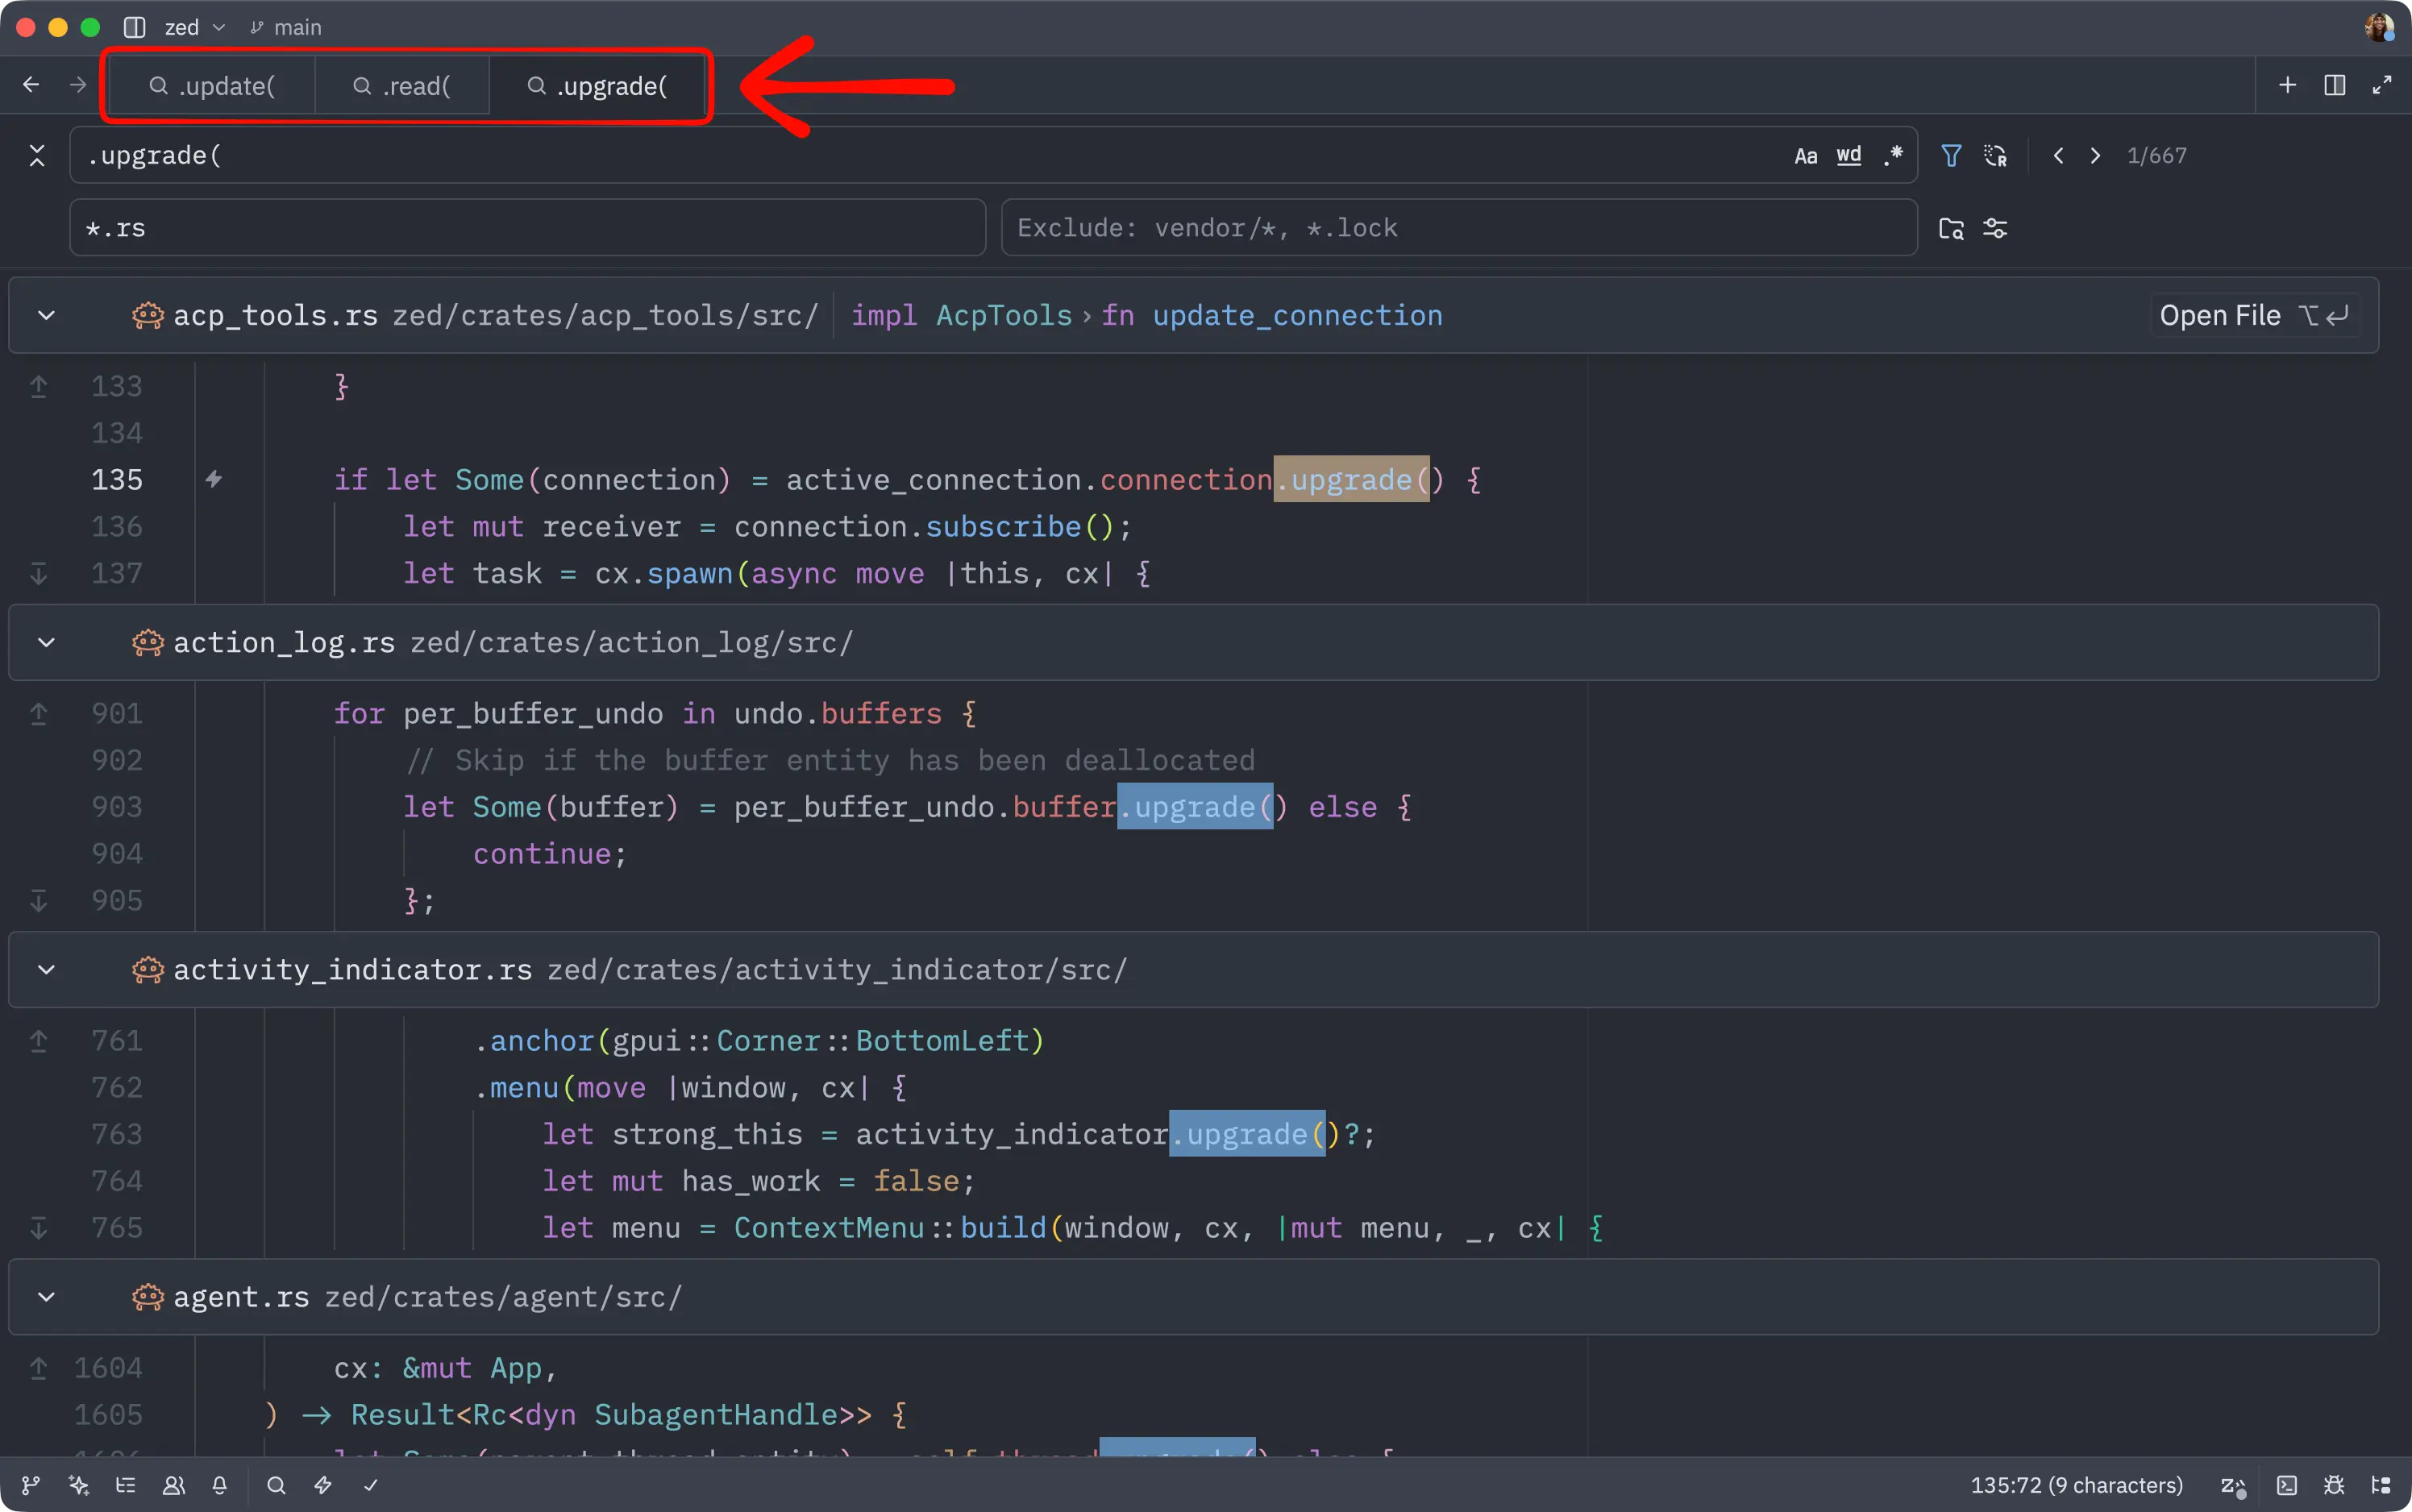Click the Open File button
Viewport: 2412px width, 1512px height.
click(x=2253, y=316)
